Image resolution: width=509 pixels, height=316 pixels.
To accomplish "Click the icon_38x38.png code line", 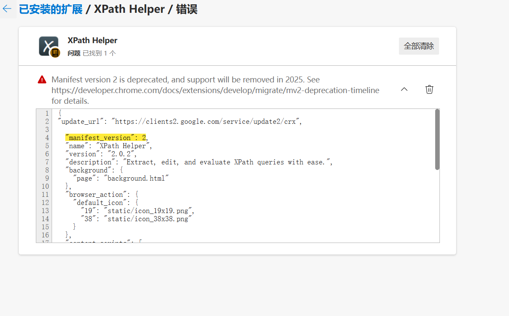I will (137, 219).
